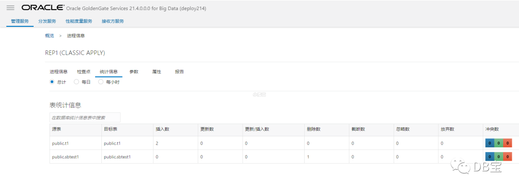Open the hamburger navigation menu
Viewport: 519px width, 189px height.
point(10,8)
